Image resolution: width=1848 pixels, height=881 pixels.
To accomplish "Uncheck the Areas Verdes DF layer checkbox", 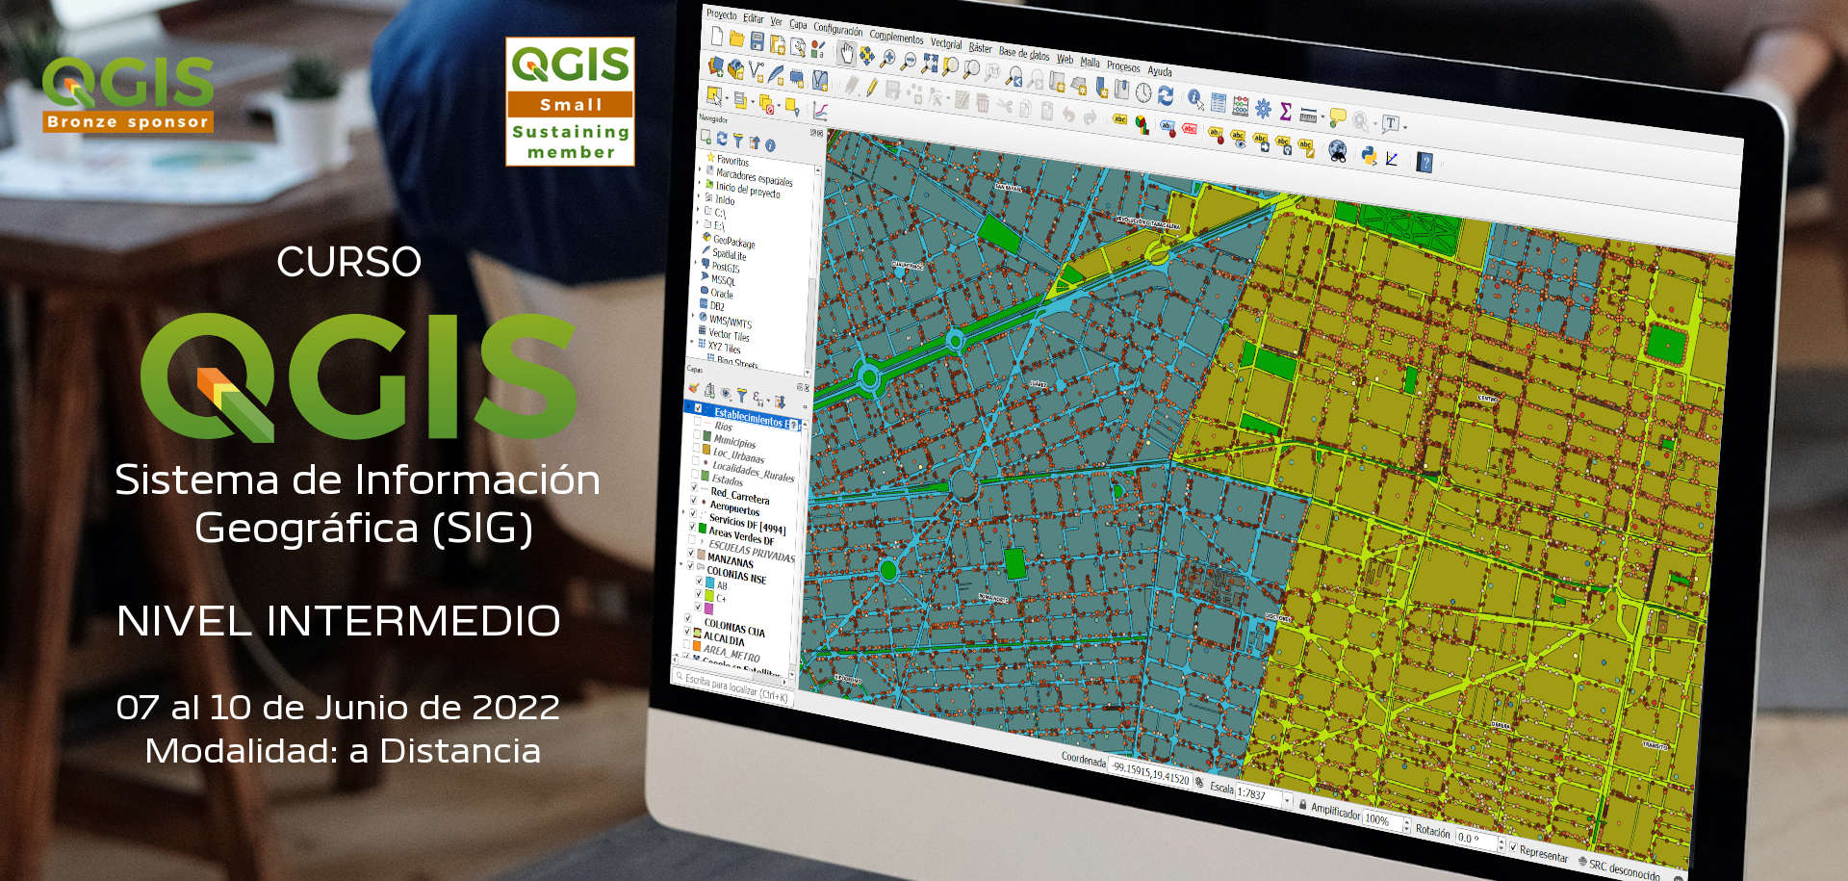I will point(693,527).
